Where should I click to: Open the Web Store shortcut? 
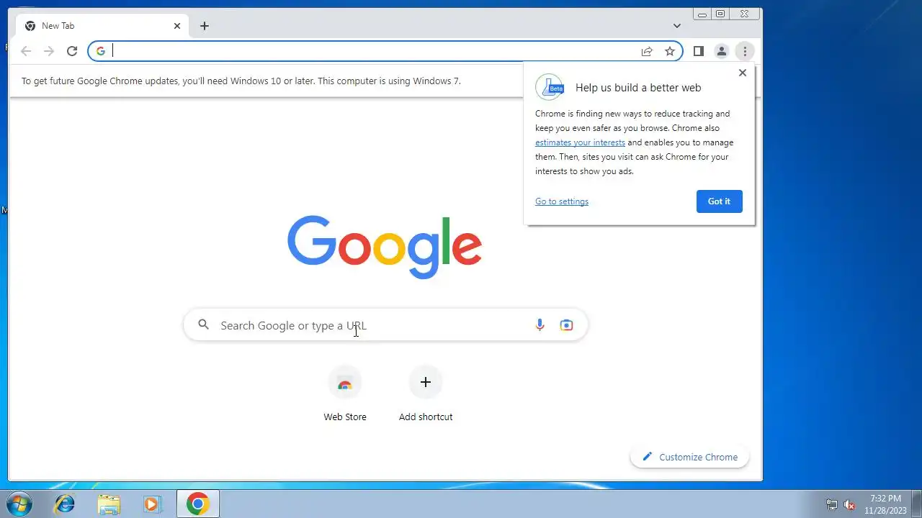[x=345, y=394]
